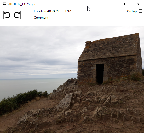Rotate the photo counterclockwise
This screenshot has height=139, width=144.
7,15
